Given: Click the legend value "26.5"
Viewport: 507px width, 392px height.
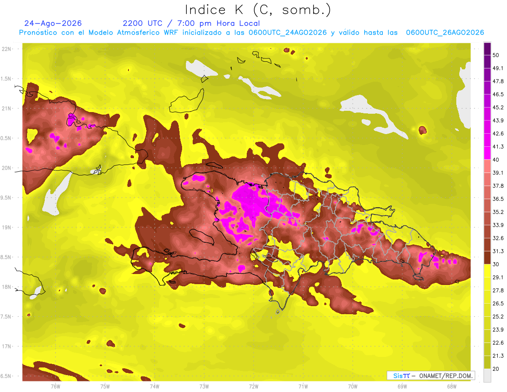Looking at the screenshot, I should pos(499,304).
